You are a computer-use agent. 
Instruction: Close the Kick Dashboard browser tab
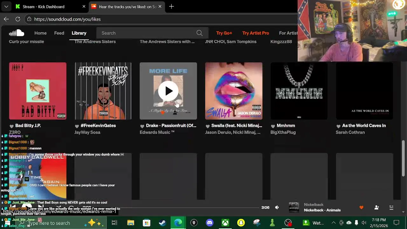[84, 6]
